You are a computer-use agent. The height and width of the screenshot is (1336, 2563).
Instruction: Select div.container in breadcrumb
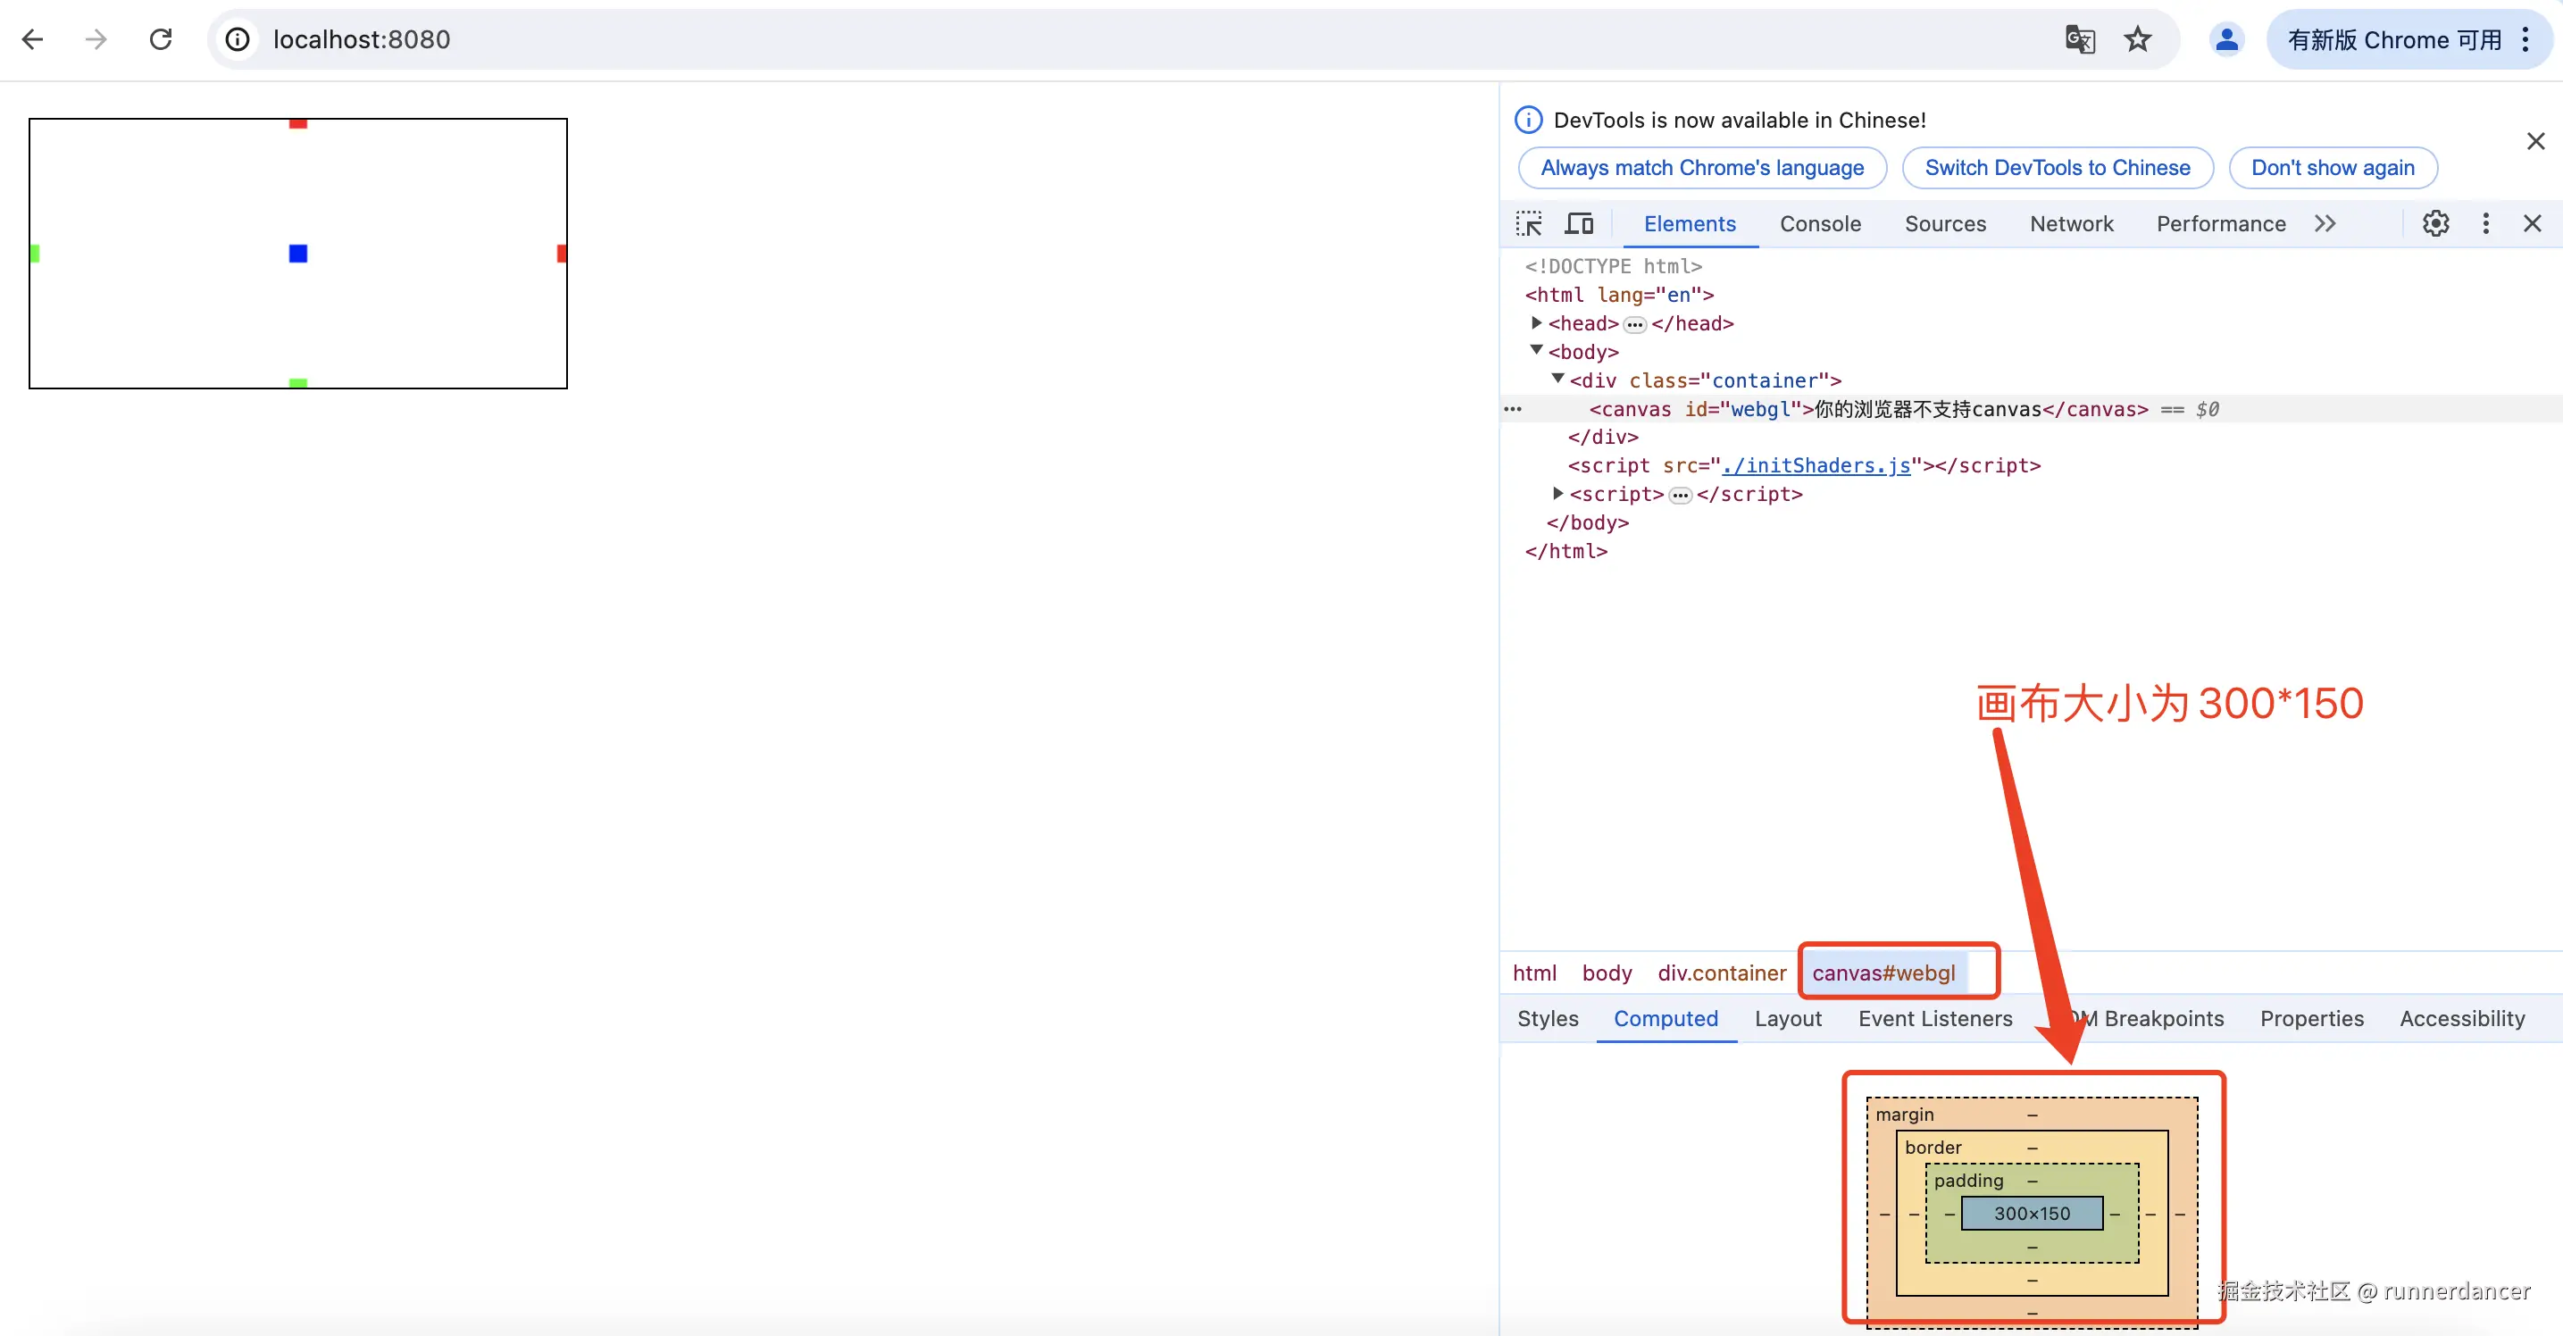(1721, 973)
